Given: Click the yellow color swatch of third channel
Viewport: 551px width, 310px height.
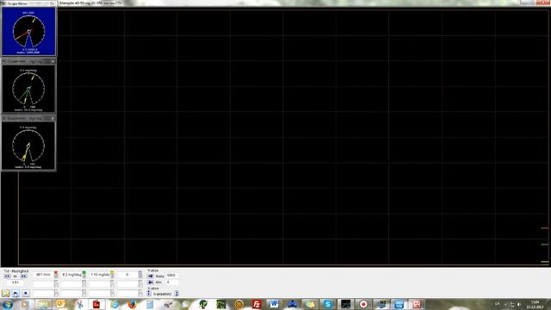Looking at the screenshot, I should (x=112, y=272).
